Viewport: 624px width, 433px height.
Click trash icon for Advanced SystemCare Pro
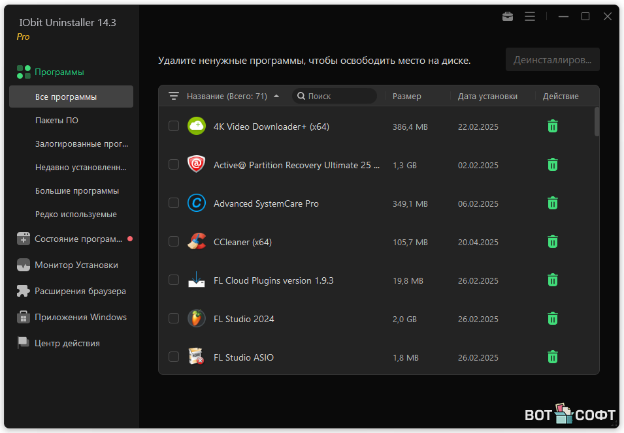click(552, 203)
